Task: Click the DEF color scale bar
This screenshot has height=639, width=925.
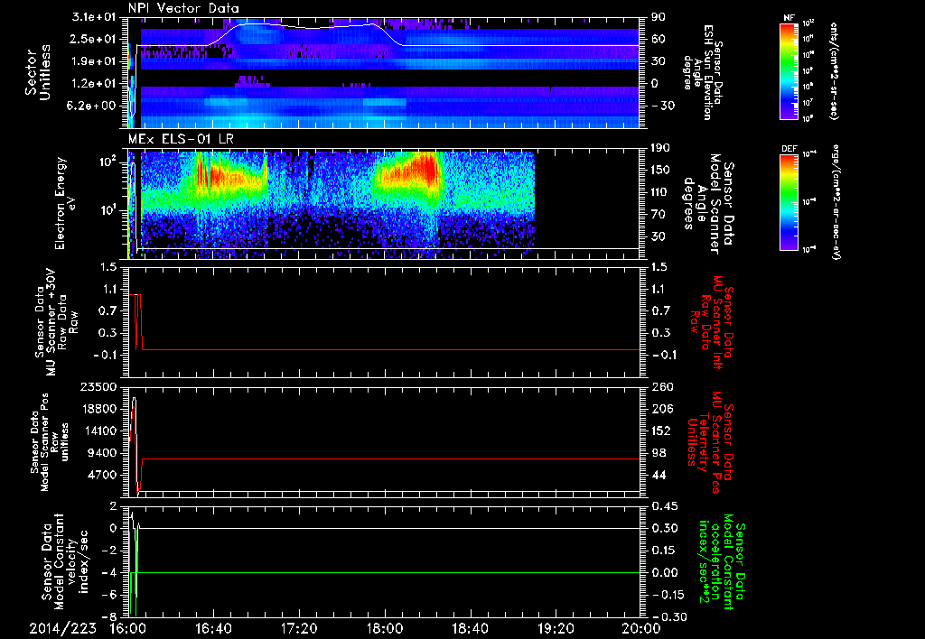Action: [790, 202]
